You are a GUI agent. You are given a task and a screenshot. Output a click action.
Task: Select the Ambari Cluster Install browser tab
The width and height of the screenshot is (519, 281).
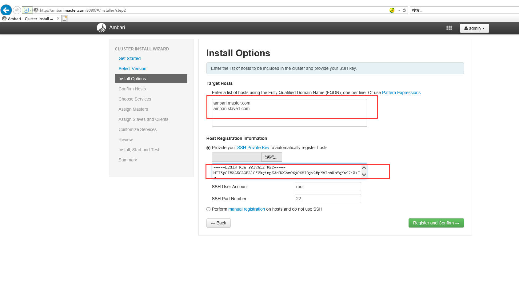pyautogui.click(x=30, y=18)
